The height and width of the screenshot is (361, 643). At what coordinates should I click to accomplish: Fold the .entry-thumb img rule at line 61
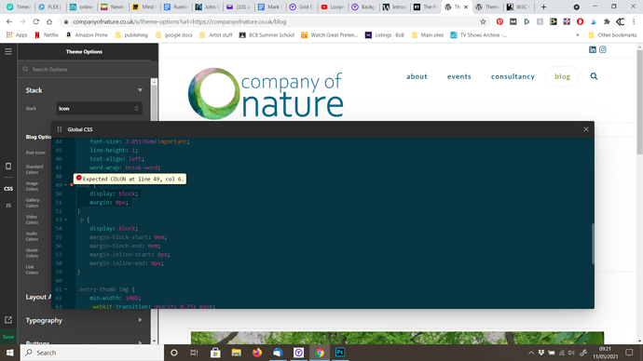[65, 289]
